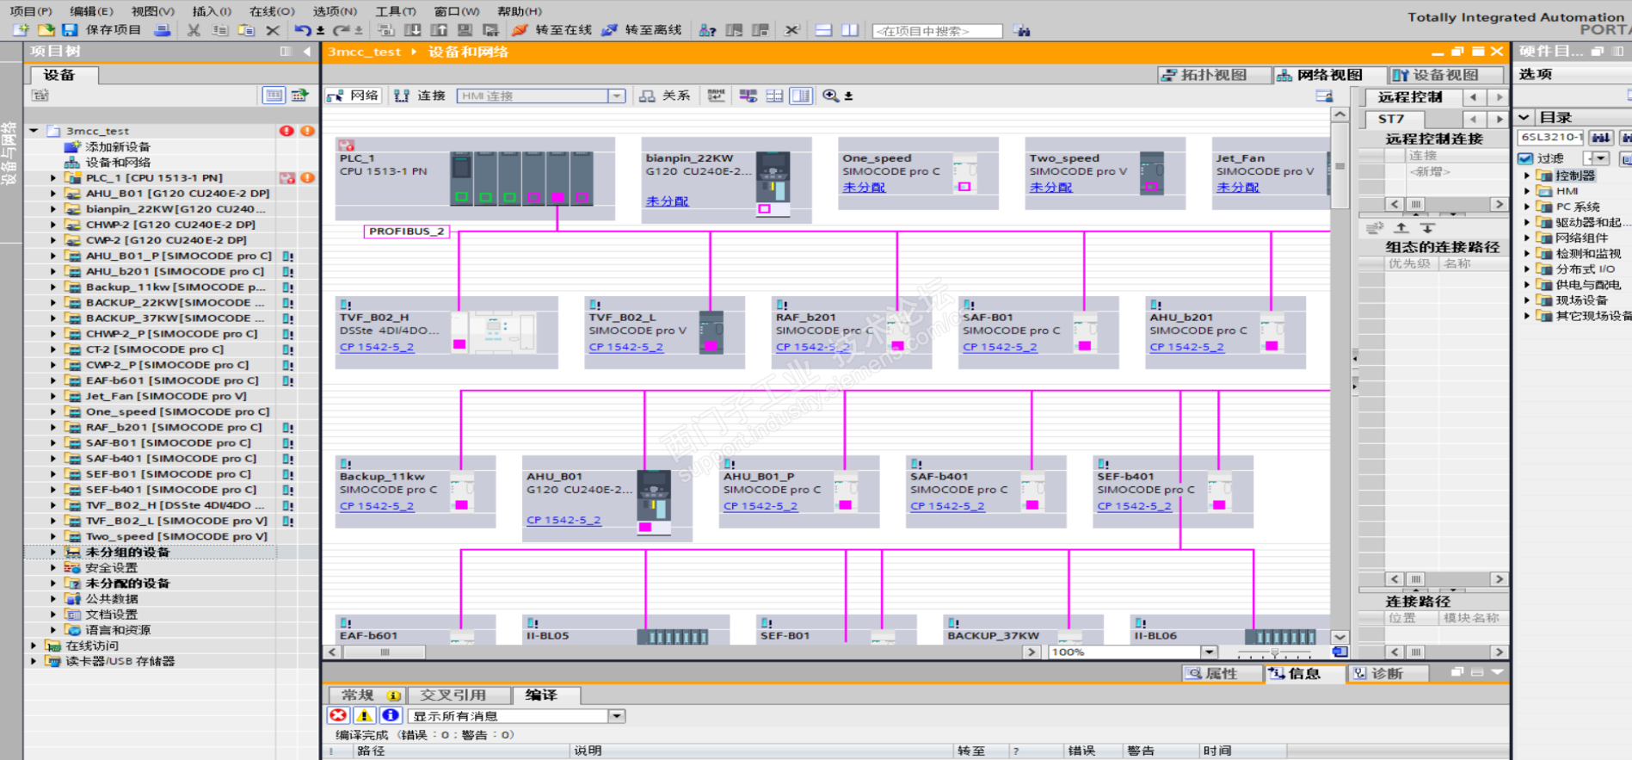1632x760 pixels.
Task: Click the Open Project folder icon
Action: pos(46,30)
